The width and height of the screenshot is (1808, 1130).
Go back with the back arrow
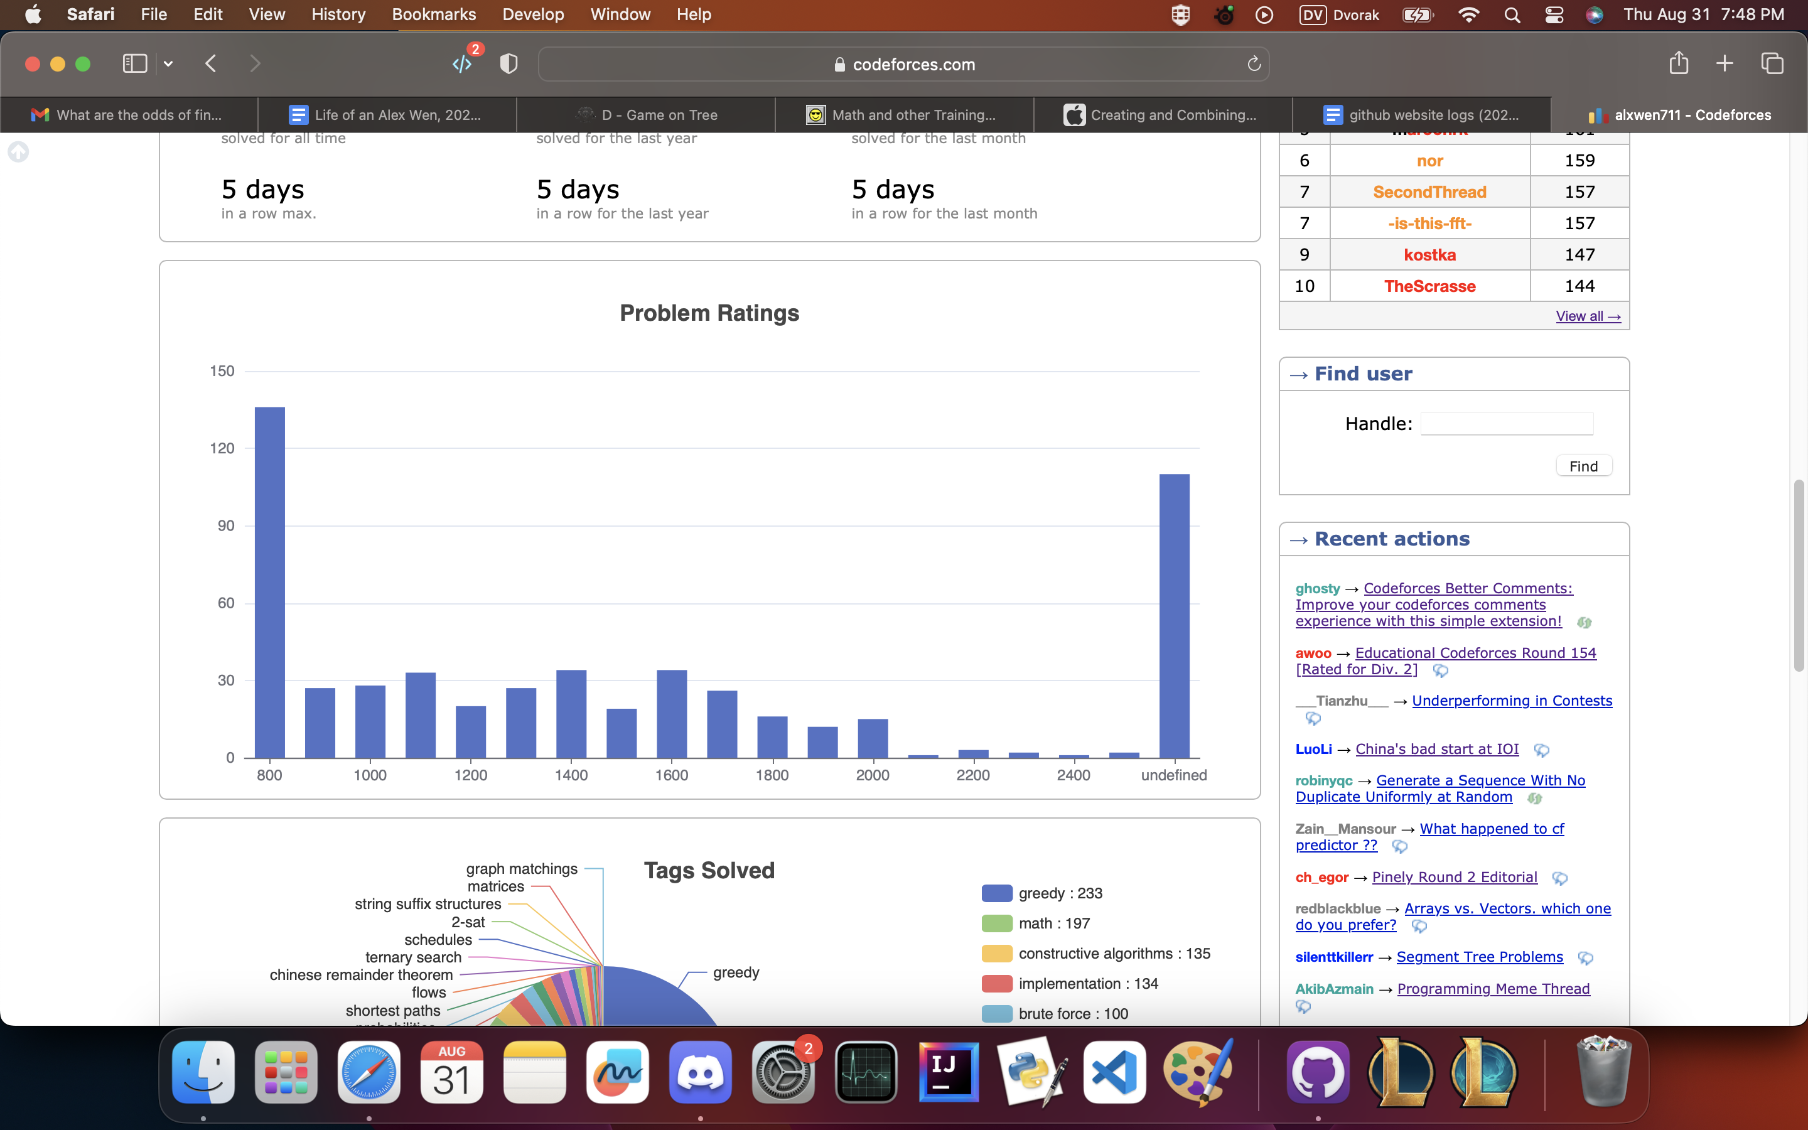pos(211,63)
